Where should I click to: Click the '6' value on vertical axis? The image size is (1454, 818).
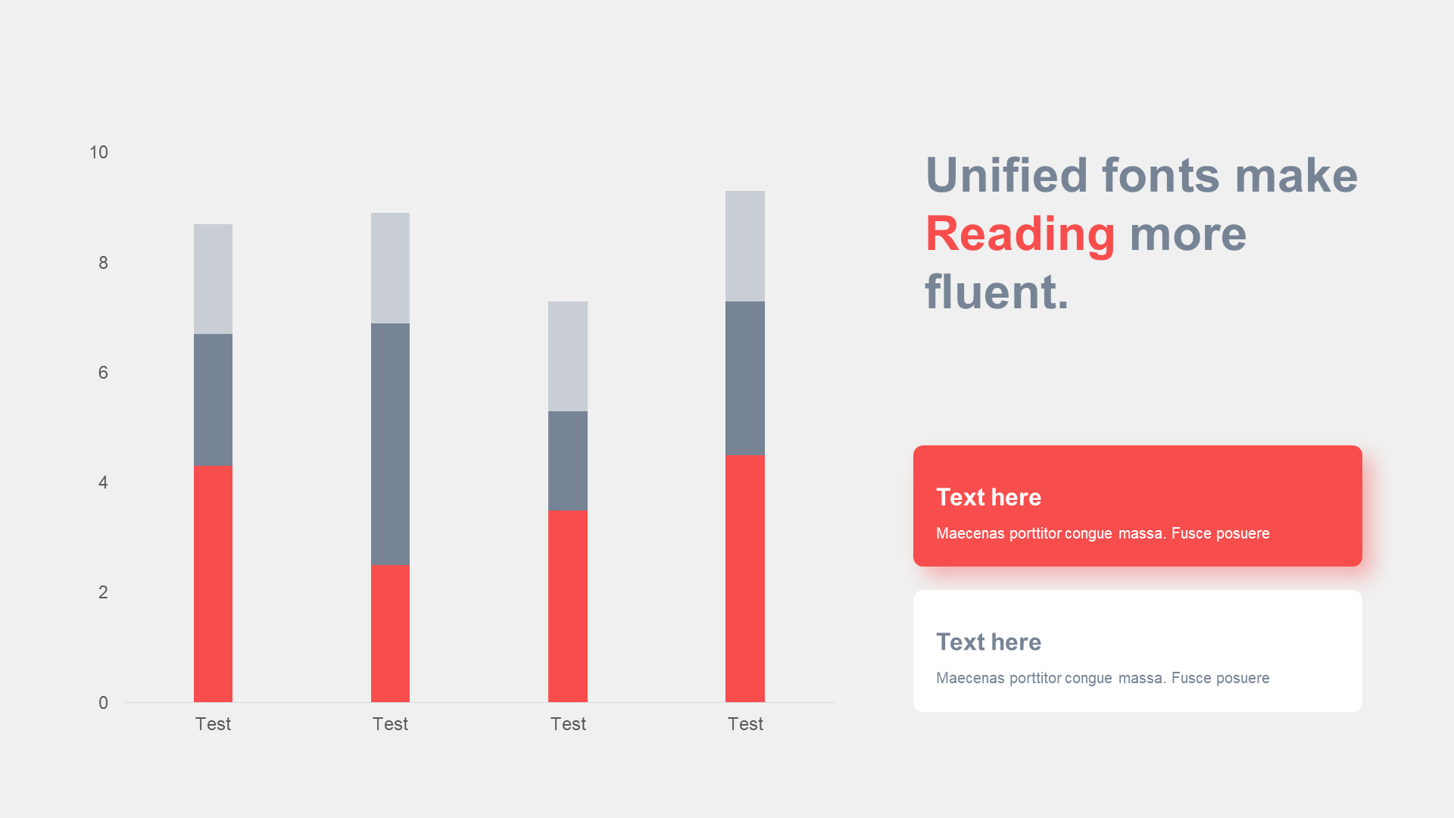point(103,373)
